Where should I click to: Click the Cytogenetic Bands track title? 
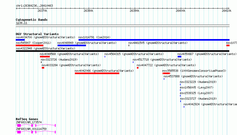click(x=32, y=20)
